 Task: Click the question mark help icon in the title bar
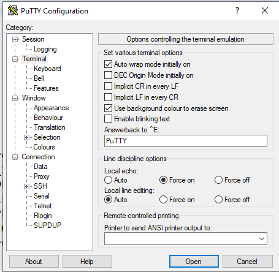point(237,10)
